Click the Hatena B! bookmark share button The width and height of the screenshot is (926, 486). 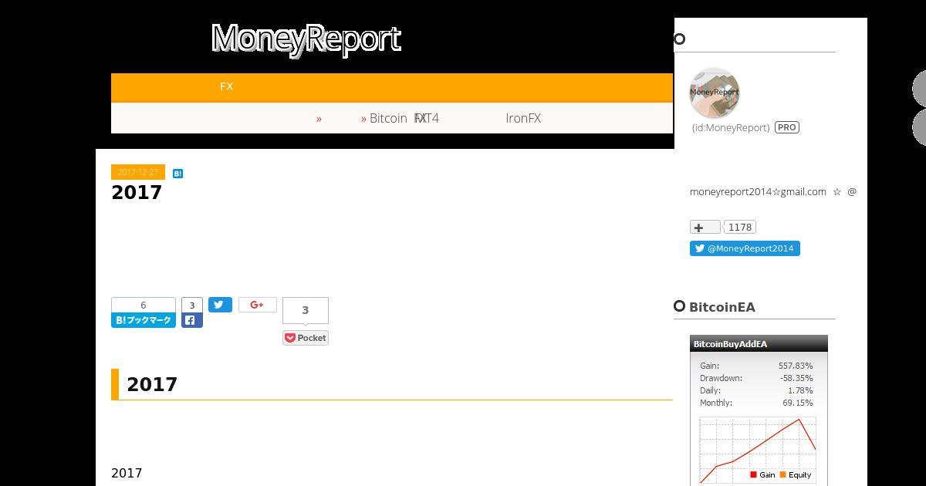coord(144,320)
